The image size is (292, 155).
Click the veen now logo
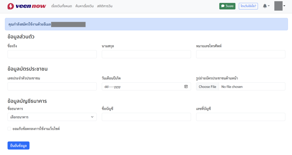point(27,6)
